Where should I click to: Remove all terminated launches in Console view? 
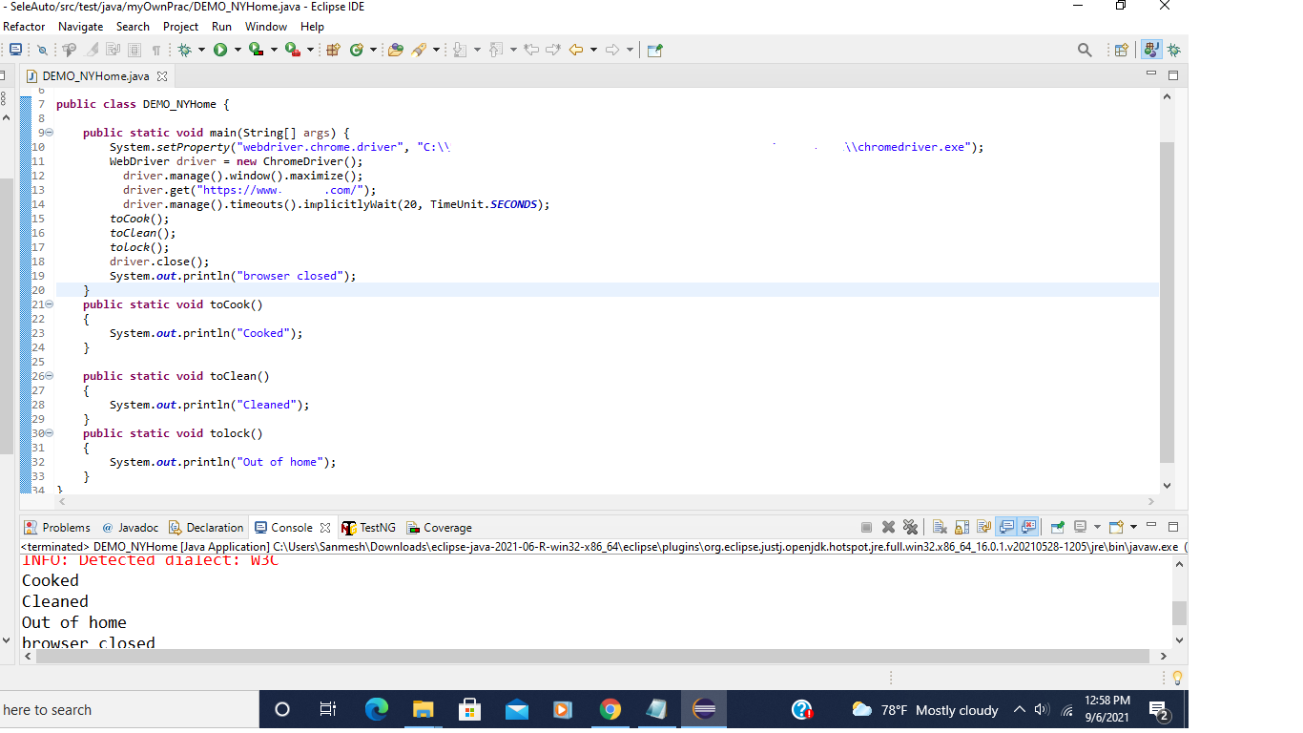tap(911, 527)
